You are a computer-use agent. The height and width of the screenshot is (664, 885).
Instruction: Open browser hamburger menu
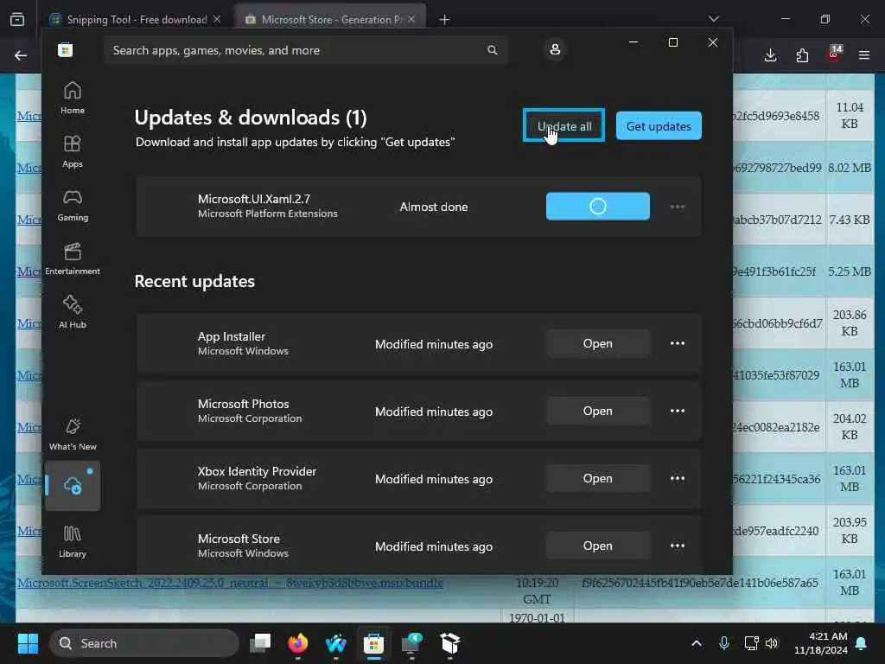click(x=864, y=55)
